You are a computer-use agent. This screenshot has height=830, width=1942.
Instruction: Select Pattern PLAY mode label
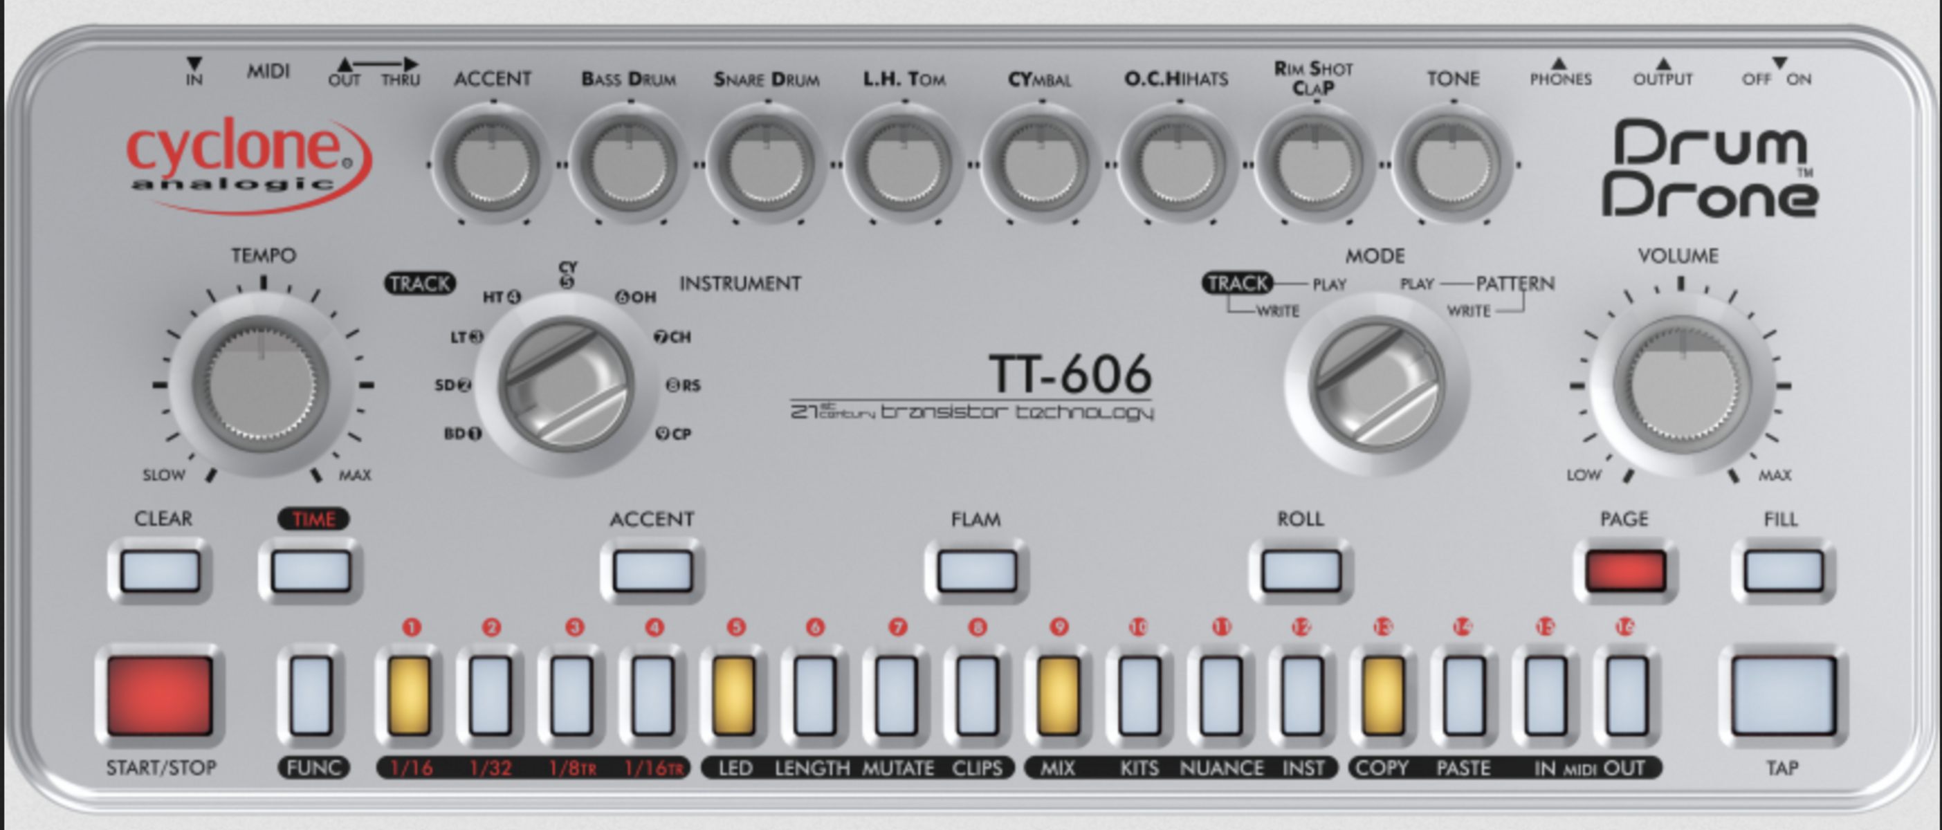tap(1418, 284)
